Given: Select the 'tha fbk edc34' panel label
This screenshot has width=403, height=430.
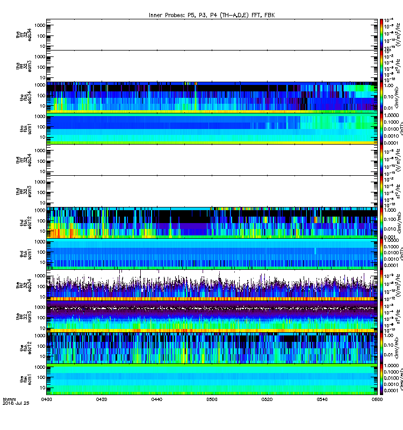Looking at the screenshot, I should click(26, 97).
